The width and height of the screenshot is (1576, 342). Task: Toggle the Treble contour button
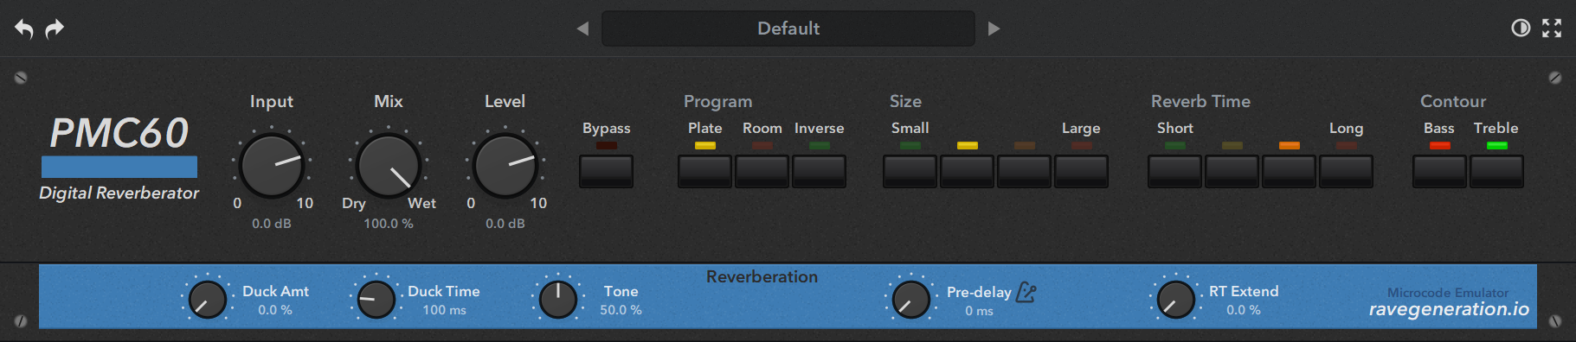[1496, 171]
